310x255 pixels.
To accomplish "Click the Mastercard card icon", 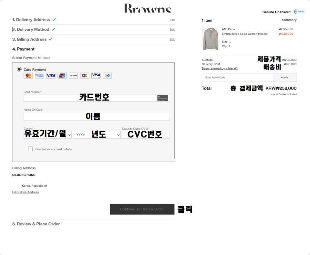I will pyautogui.click(x=28, y=75).
